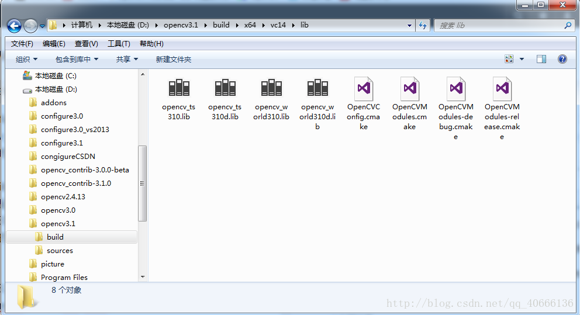Select the configure3.0_vs2013 folder
Image resolution: width=580 pixels, height=315 pixels.
tap(75, 129)
